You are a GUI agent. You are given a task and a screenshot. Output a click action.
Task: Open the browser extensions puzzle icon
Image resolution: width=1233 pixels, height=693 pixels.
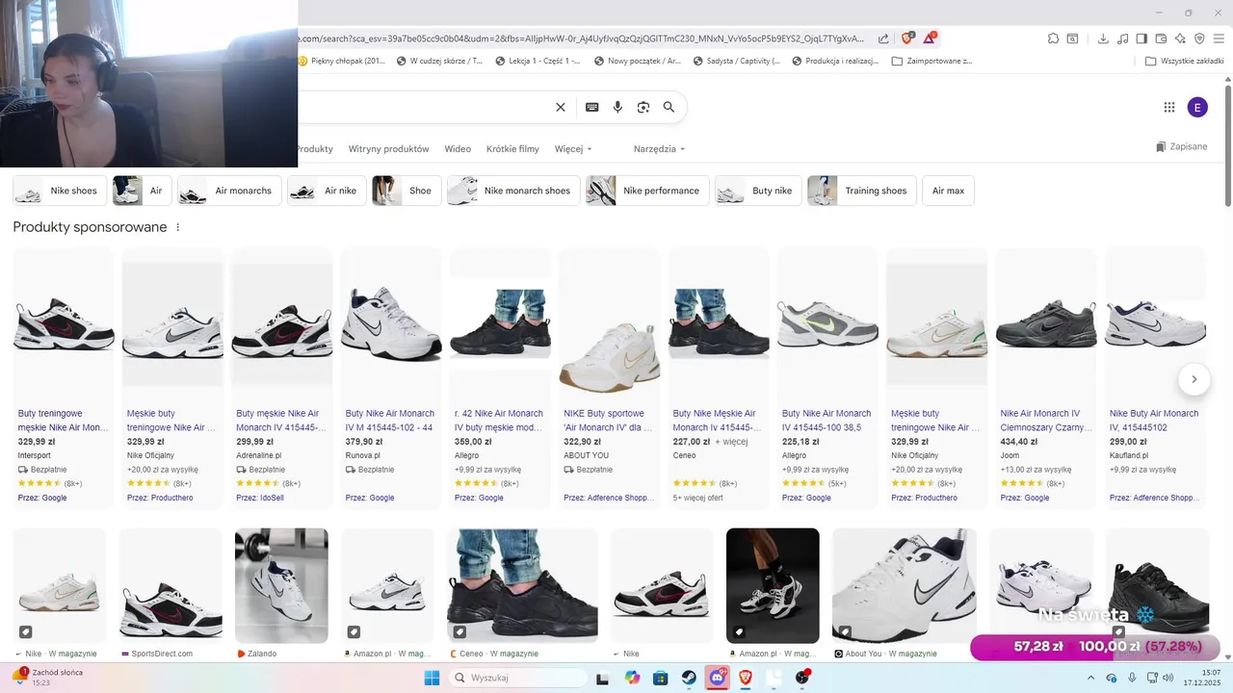tap(1053, 38)
